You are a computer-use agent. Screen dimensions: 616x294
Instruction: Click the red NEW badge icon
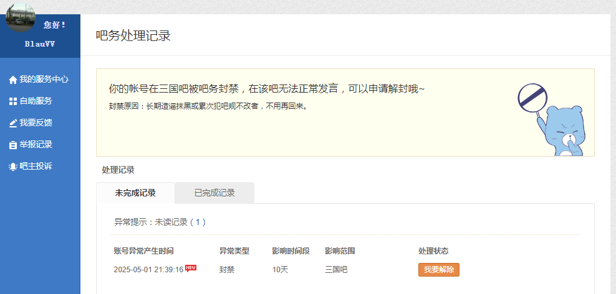coord(191,268)
